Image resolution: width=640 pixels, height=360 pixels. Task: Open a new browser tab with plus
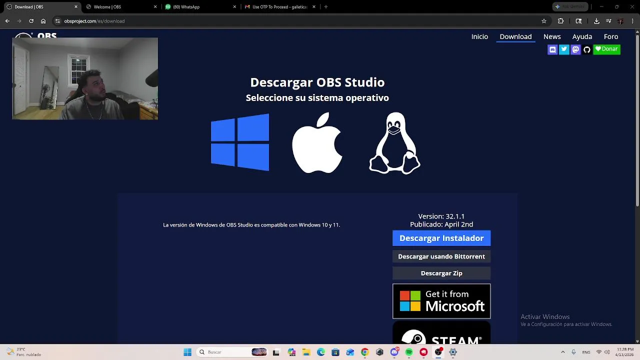pyautogui.click(x=326, y=7)
